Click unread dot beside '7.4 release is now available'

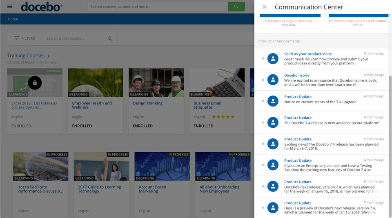263,122
